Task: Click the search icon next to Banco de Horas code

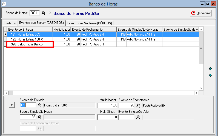Action: click(43, 13)
